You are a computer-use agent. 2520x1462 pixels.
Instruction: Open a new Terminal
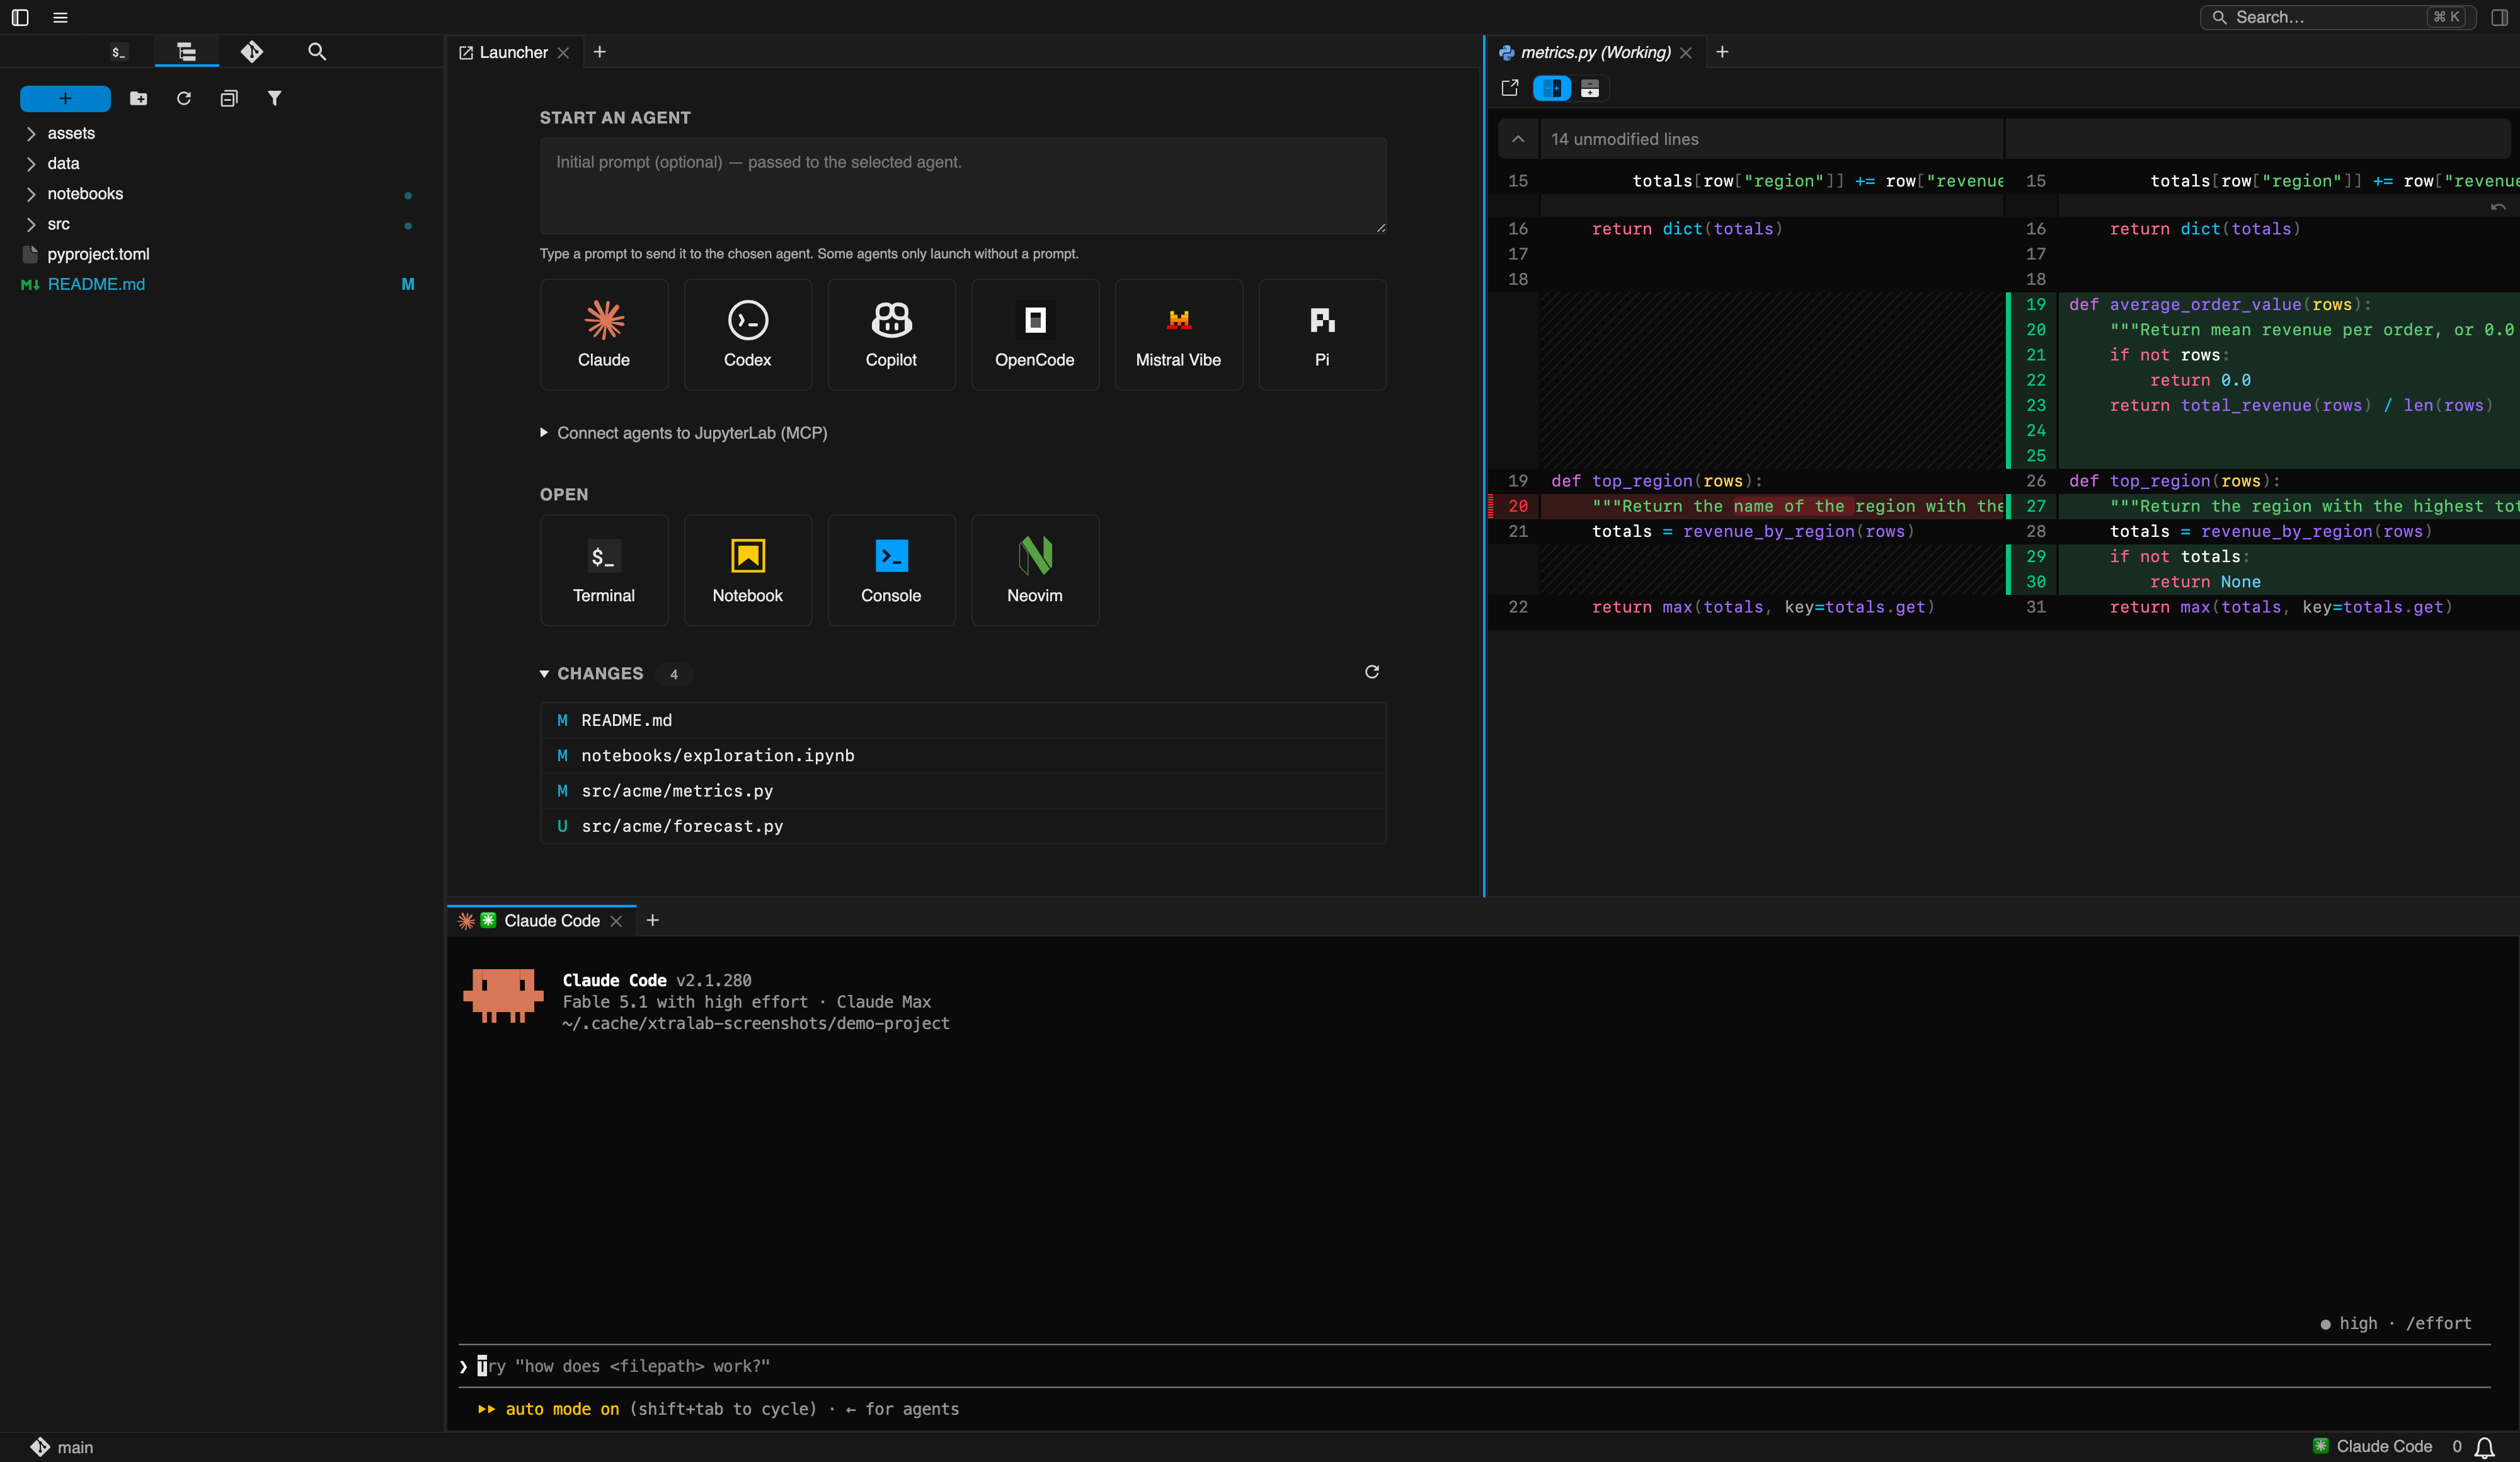tap(604, 570)
